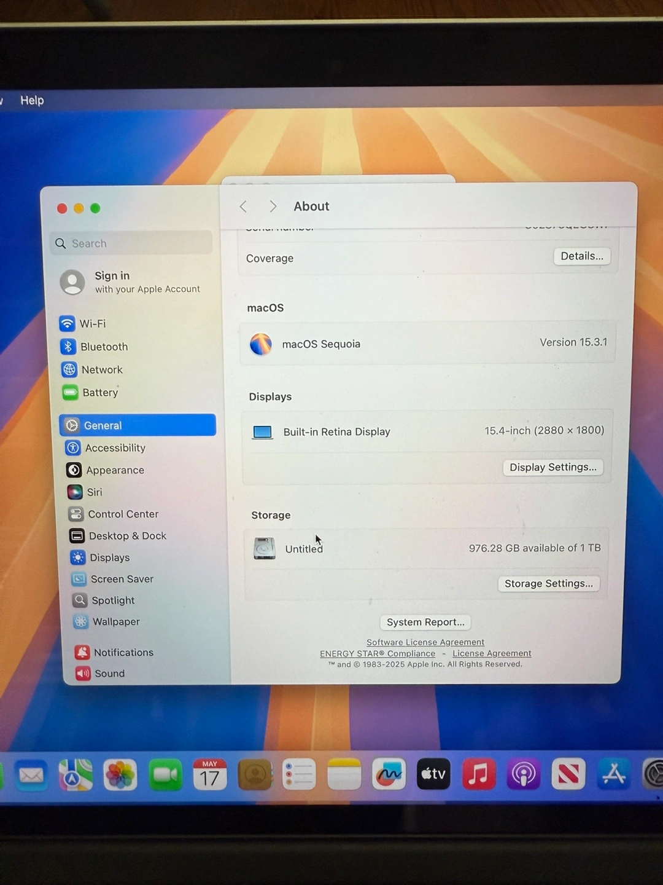Image resolution: width=663 pixels, height=885 pixels.
Task: Open the Software License Agreement link
Action: point(425,642)
